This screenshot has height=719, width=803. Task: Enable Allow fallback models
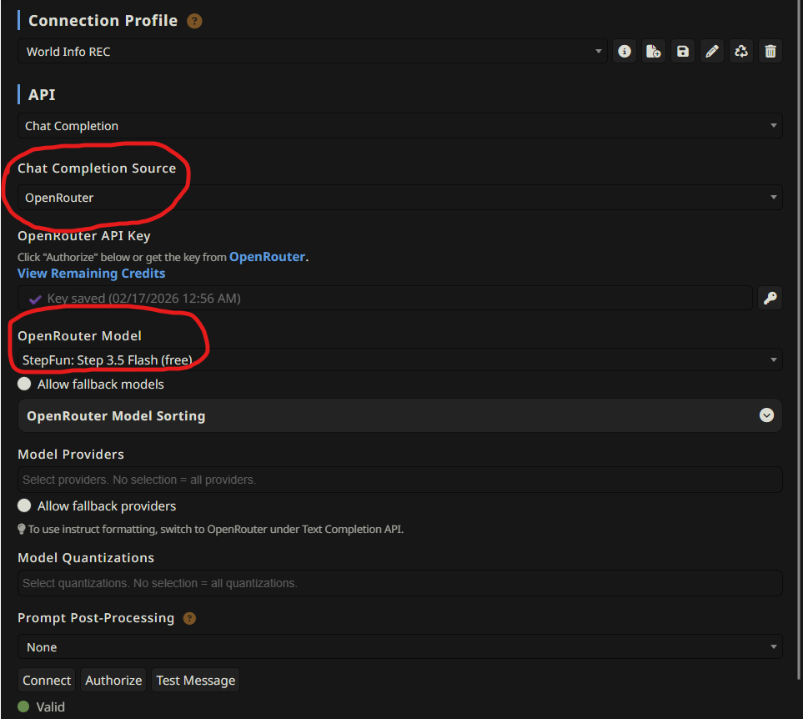[25, 385]
